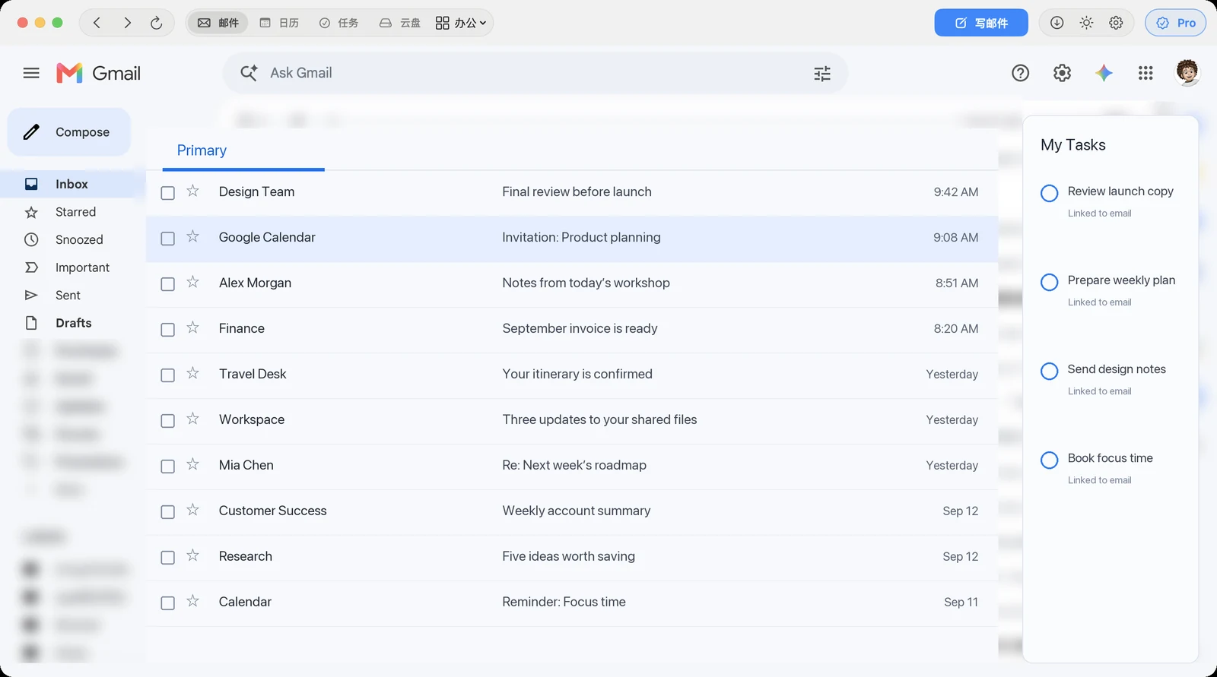1217x677 pixels.
Task: Select the Design Team email checkbox
Action: [168, 193]
